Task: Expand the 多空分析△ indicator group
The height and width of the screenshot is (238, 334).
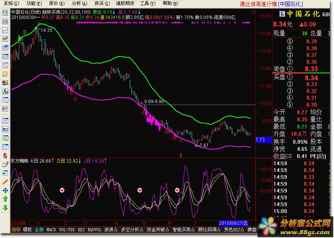Action: 132,230
